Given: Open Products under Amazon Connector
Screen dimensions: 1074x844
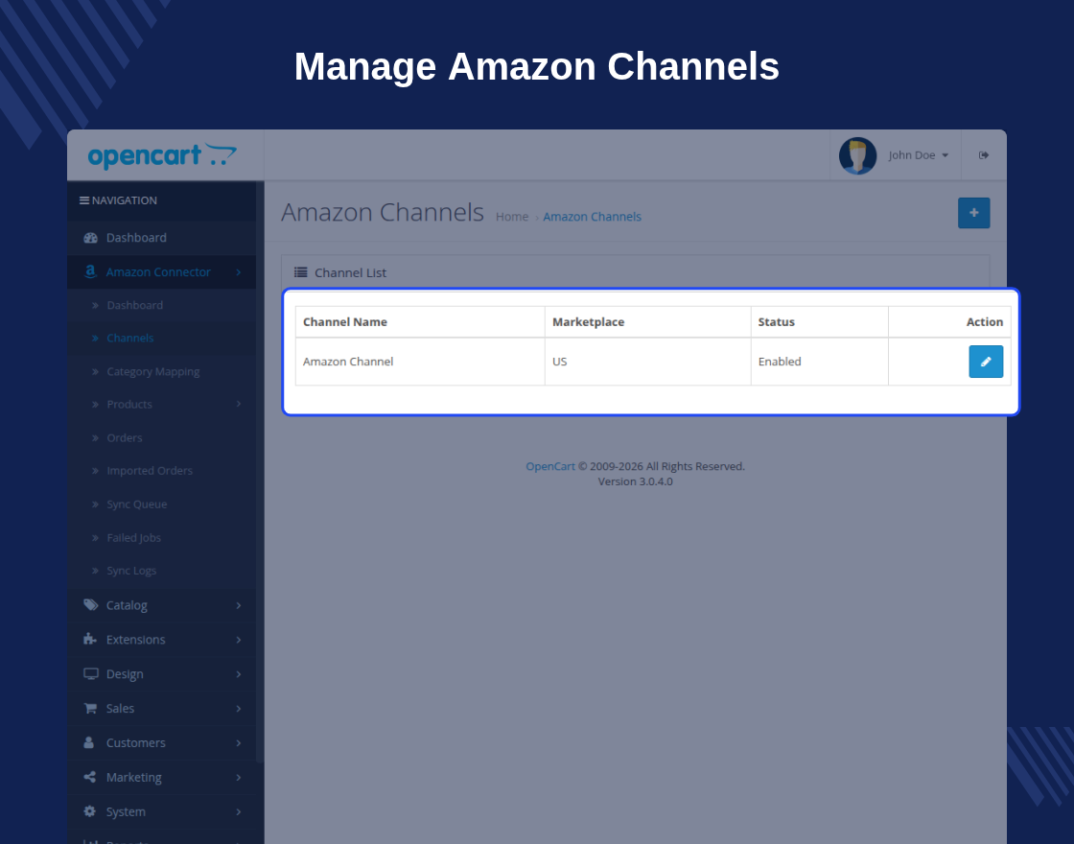Looking at the screenshot, I should pyautogui.click(x=162, y=404).
